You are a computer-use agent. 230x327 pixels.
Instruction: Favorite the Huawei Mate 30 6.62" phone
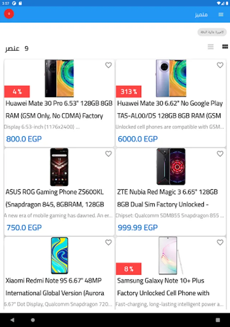point(220,65)
